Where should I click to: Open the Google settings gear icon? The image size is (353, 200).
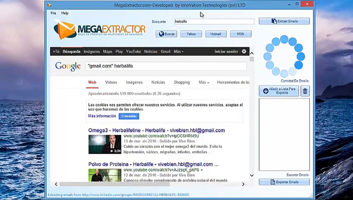coord(244,51)
